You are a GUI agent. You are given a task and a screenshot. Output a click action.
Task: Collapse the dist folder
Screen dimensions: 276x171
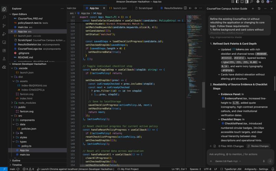[12, 77]
